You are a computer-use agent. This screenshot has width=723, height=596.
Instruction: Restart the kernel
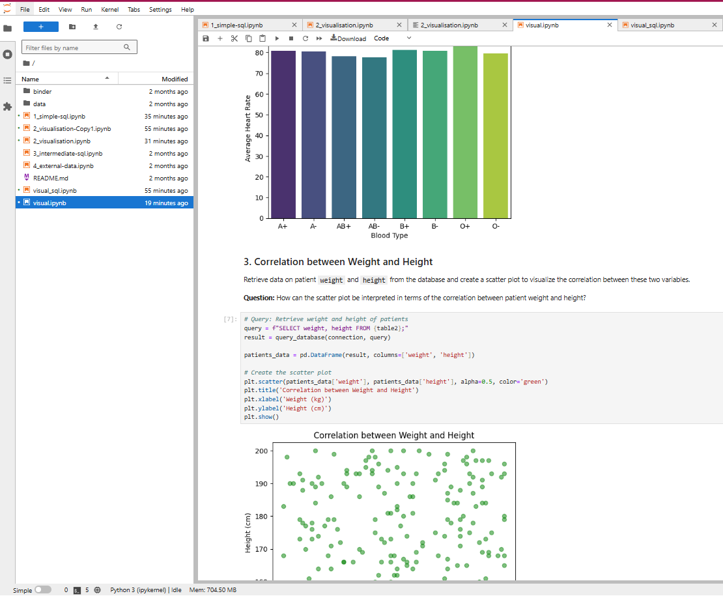click(x=305, y=38)
